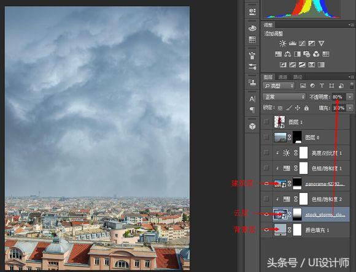Select the 颜色填充 1 color thumbnail

point(280,230)
